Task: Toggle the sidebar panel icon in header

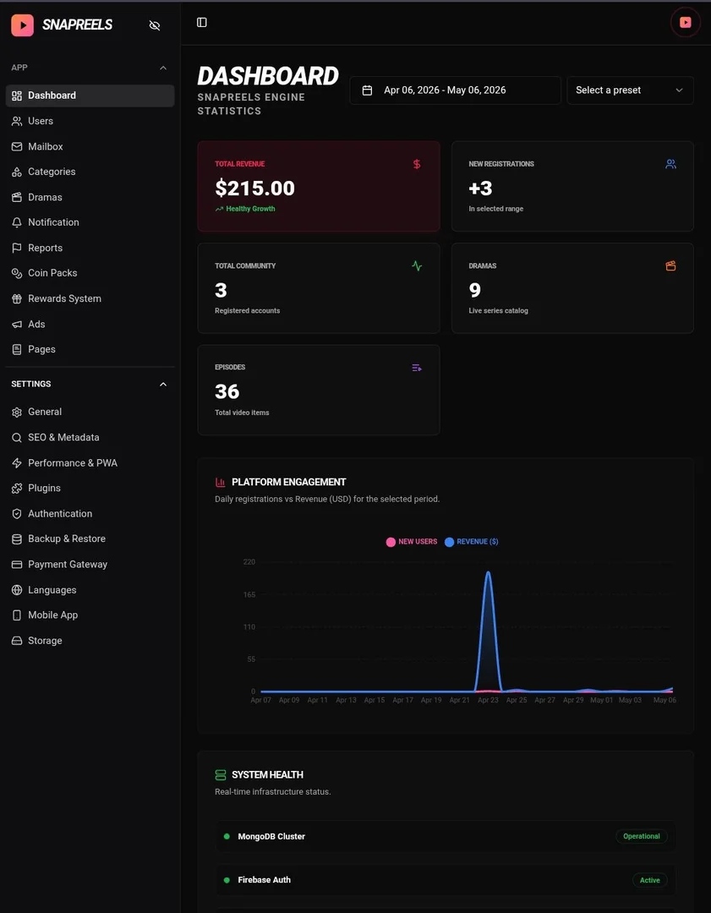Action: point(202,22)
